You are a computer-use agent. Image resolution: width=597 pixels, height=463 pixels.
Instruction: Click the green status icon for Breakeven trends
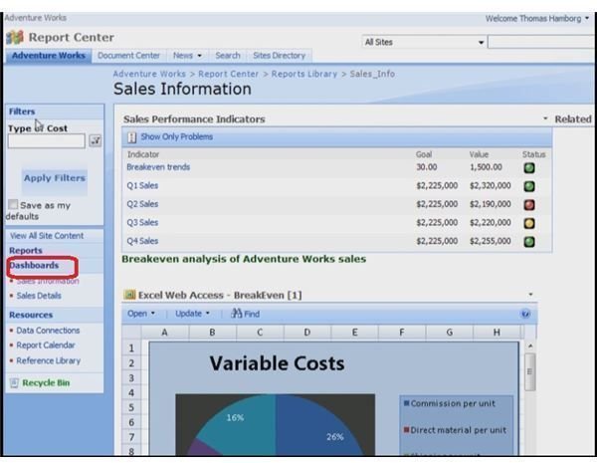tap(529, 167)
